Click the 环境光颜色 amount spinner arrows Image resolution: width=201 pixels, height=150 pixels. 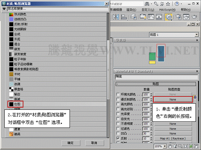point(151,95)
